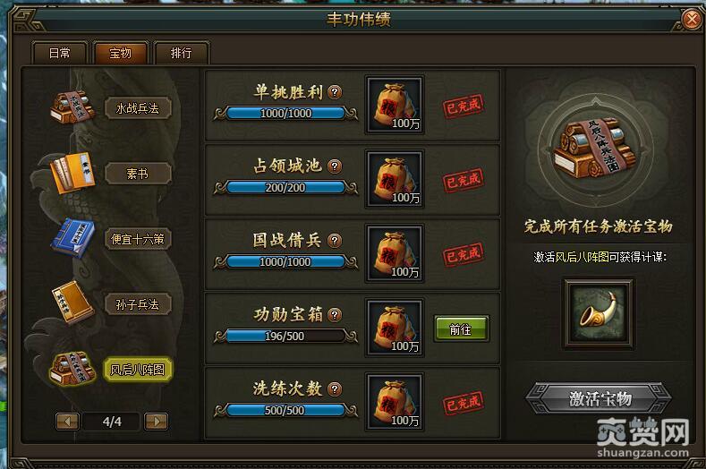This screenshot has width=706, height=469.
Task: Switch to the 日常 tab
Action: tap(59, 53)
